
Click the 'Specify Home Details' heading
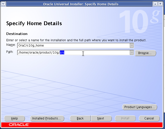click(34, 23)
